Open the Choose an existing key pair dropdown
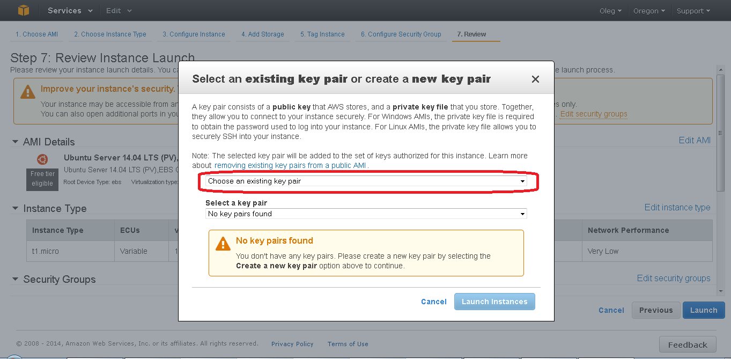 (366, 181)
